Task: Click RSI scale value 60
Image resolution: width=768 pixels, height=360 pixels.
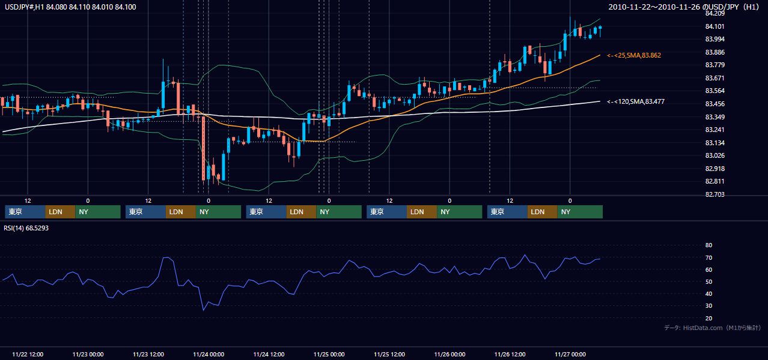Action: pos(709,269)
